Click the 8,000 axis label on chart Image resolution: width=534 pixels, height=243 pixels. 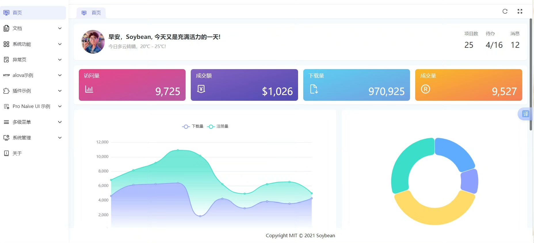click(103, 171)
